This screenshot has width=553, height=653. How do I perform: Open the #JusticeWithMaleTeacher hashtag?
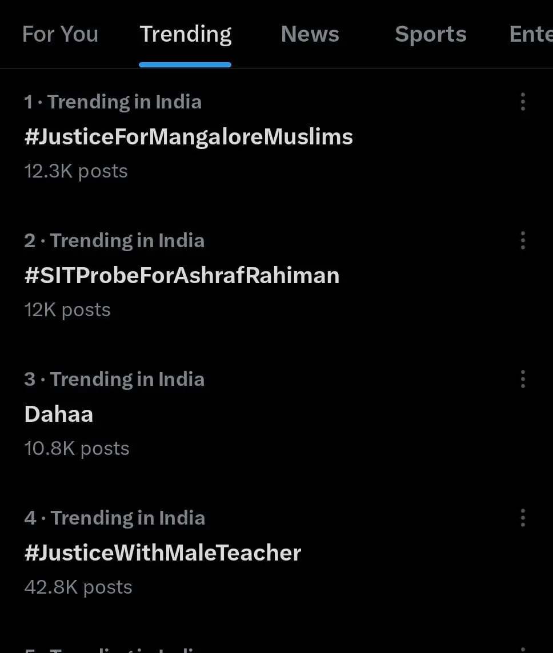point(163,553)
